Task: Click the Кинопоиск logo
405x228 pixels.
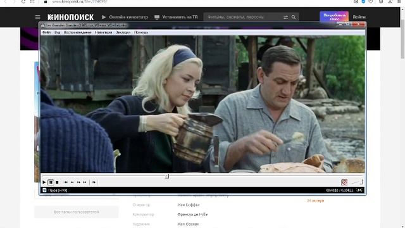Action: click(x=70, y=17)
